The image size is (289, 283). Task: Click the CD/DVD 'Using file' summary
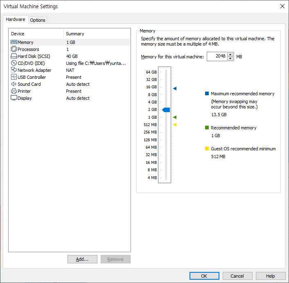point(96,63)
